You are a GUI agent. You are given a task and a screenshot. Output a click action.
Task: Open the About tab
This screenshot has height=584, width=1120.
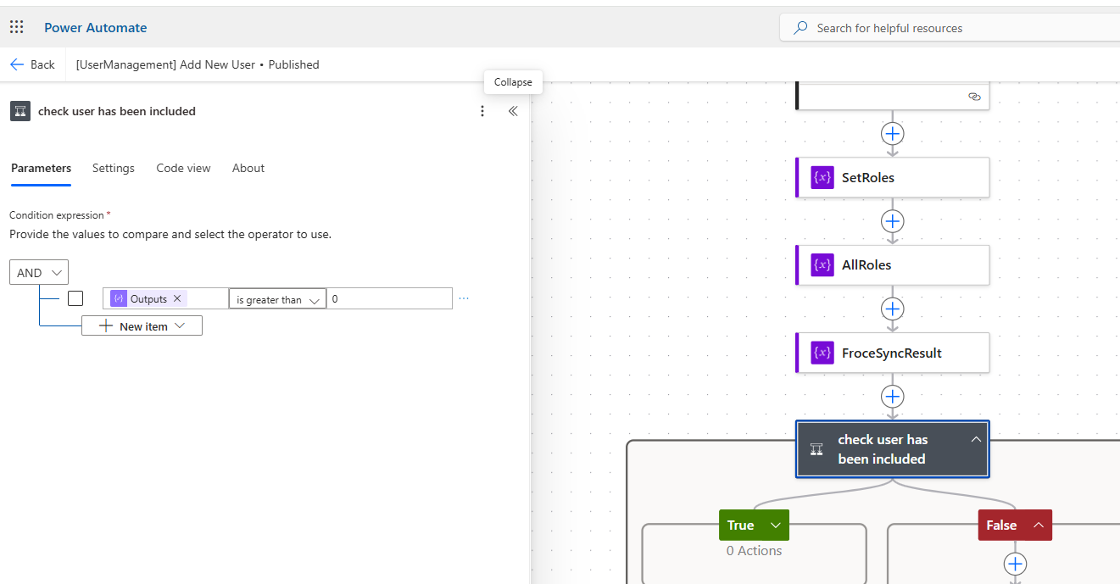(x=248, y=168)
